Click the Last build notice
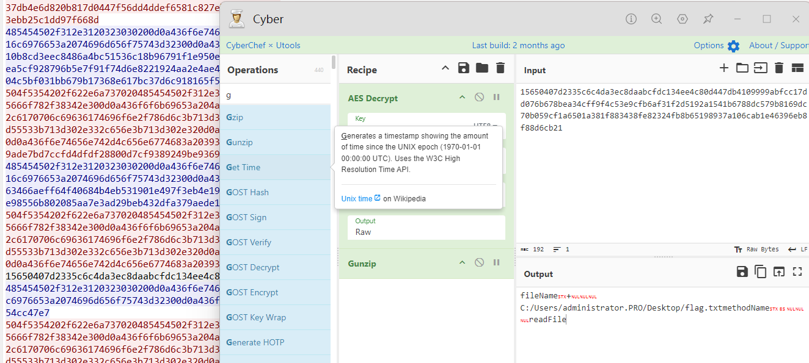This screenshot has width=809, height=363. [x=518, y=45]
